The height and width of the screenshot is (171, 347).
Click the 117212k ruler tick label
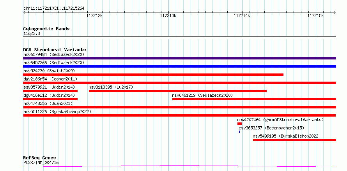click(94, 16)
